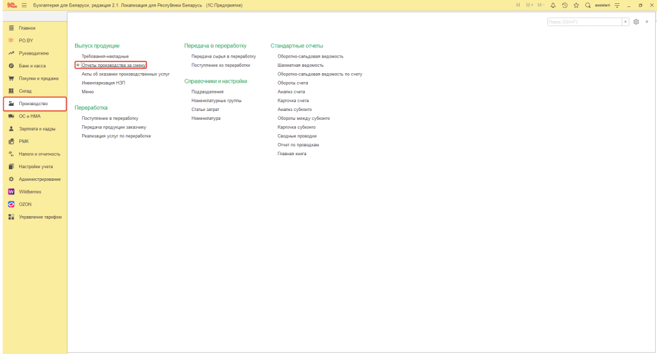The height and width of the screenshot is (354, 657).
Task: Open the PO.BY section
Action: coord(35,40)
